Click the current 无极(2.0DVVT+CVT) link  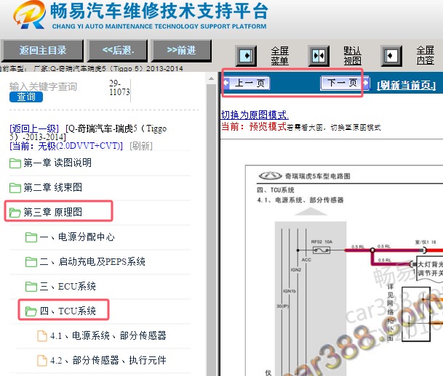[66, 146]
